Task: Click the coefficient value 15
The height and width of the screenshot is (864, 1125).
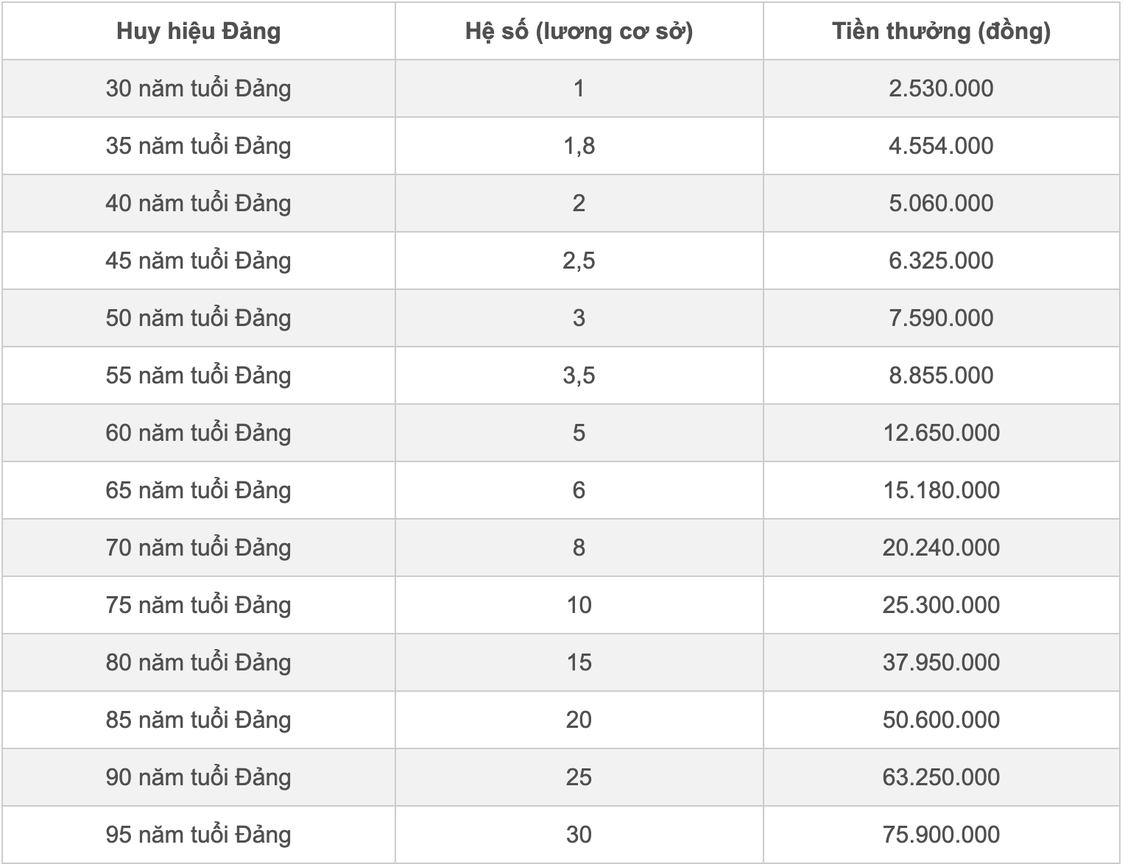Action: (x=579, y=662)
